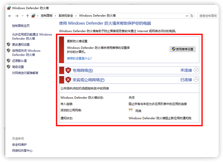Open the 网络和共享中心 link
The image size is (223, 162).
[22, 151]
